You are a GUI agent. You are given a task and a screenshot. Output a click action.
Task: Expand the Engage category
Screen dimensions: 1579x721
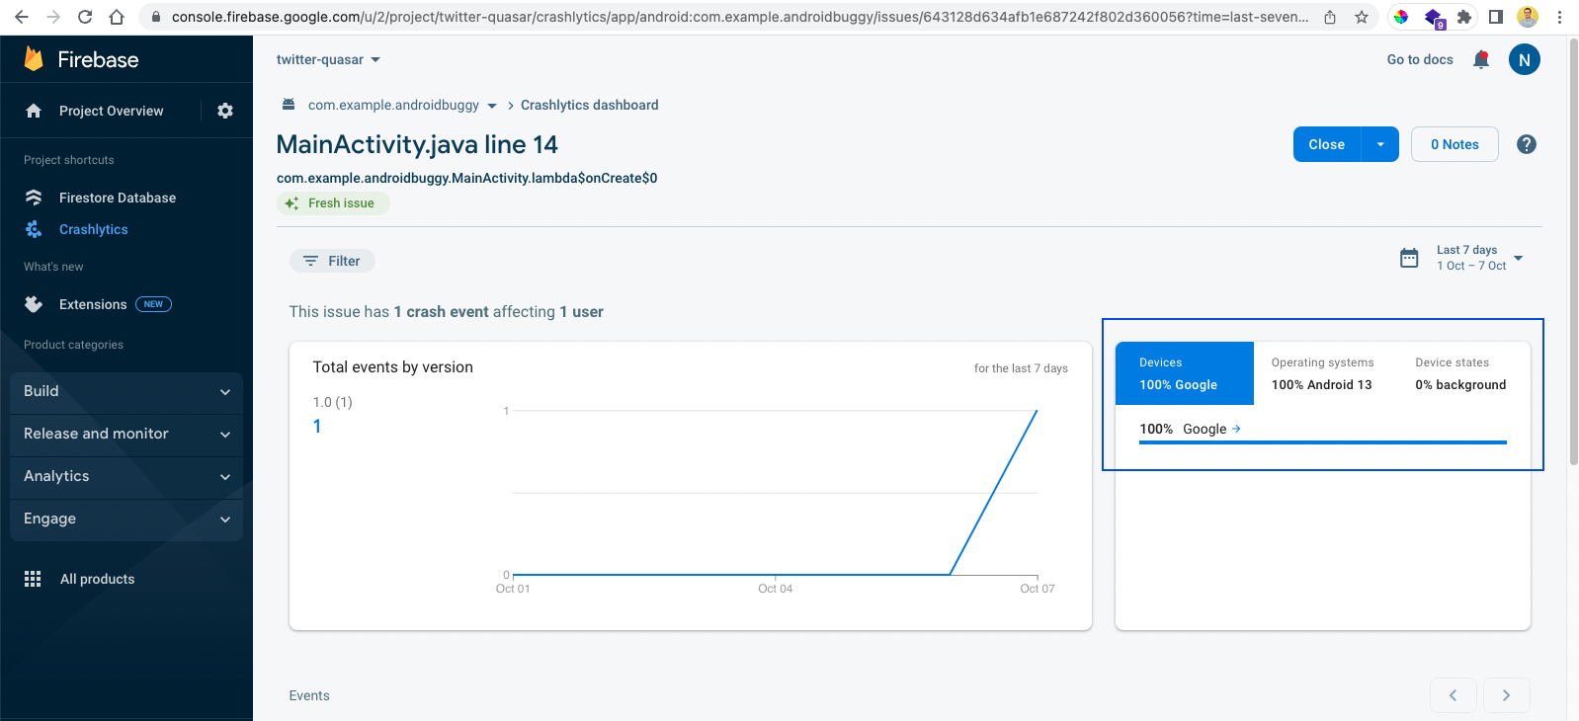coord(126,519)
